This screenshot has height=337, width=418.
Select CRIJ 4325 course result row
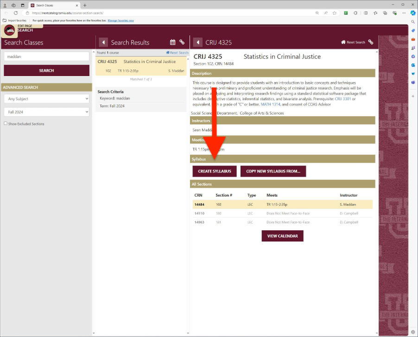point(141,66)
